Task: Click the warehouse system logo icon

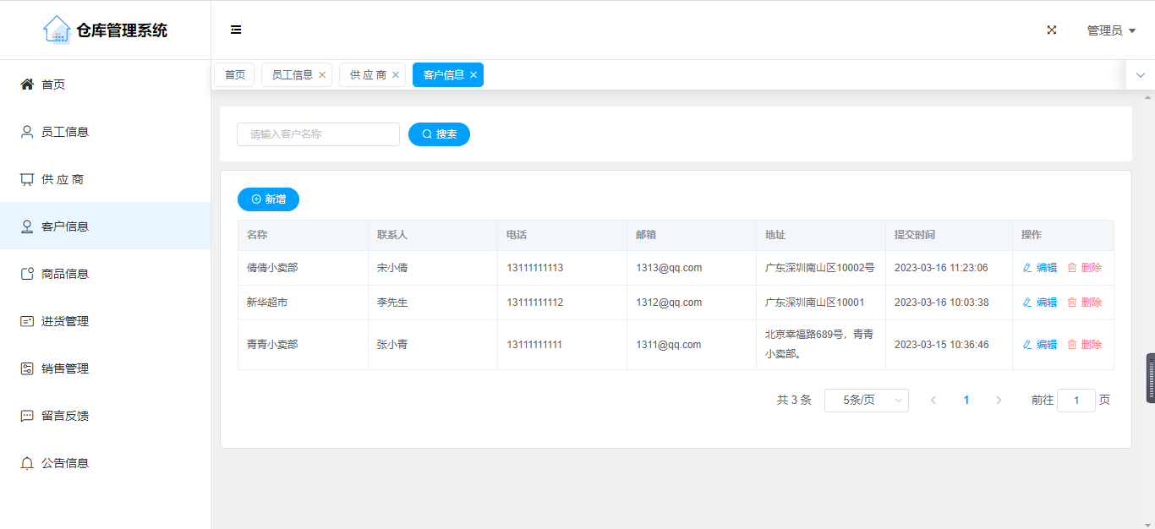Action: click(x=57, y=30)
